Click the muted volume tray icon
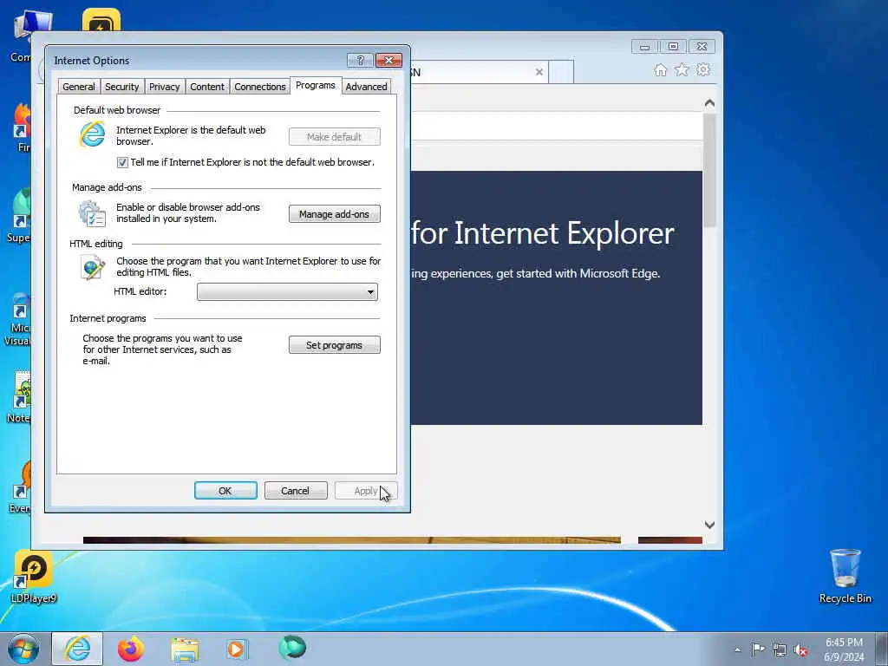888x666 pixels. [x=800, y=650]
